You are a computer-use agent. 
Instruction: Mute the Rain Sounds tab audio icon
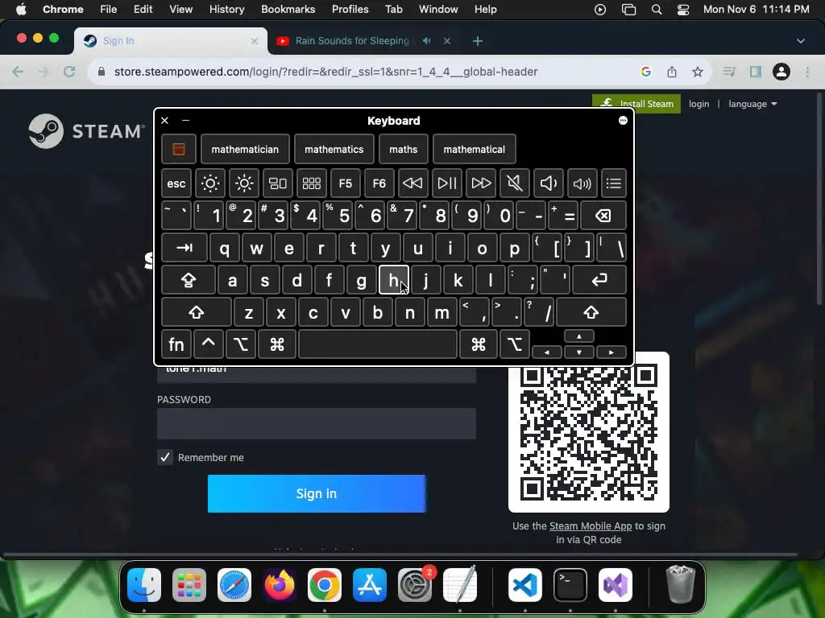pyautogui.click(x=427, y=40)
